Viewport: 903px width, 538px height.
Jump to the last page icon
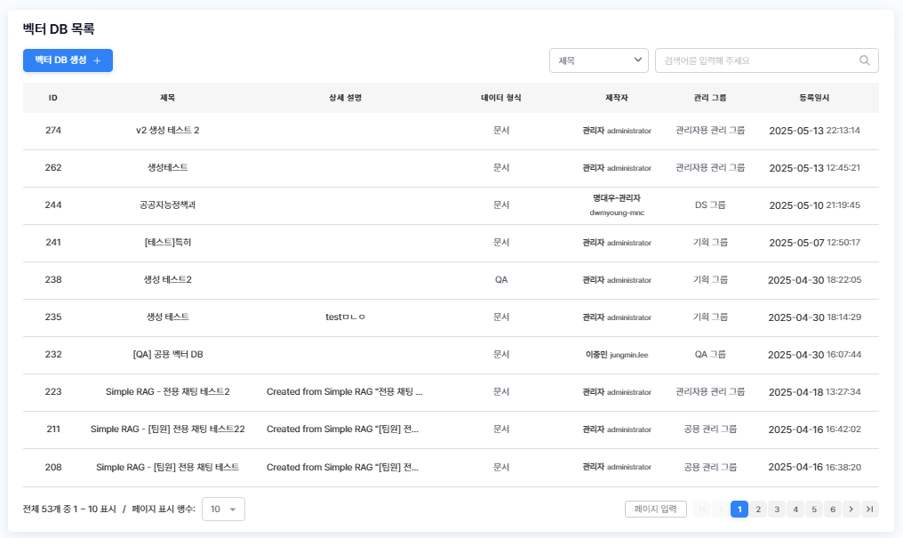coord(870,509)
